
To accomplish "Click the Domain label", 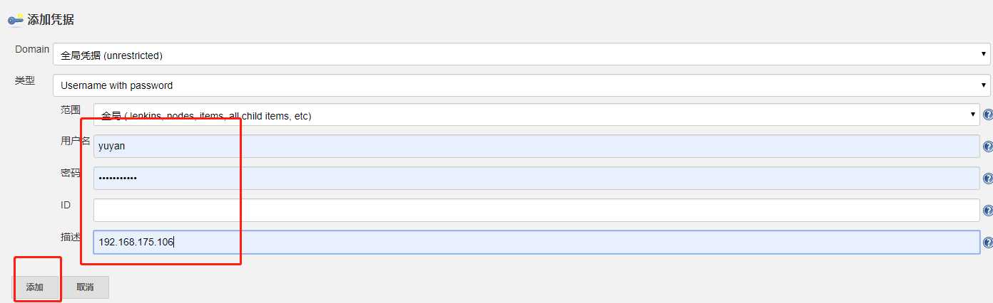I will click(x=32, y=50).
